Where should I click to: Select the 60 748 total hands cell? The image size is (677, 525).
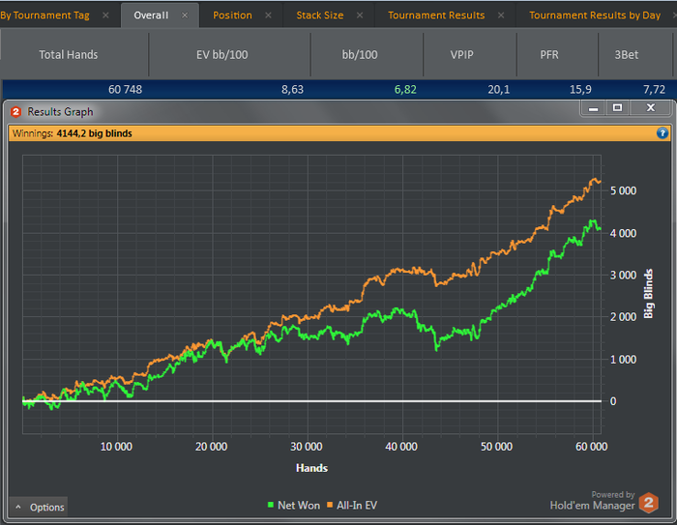tap(125, 89)
